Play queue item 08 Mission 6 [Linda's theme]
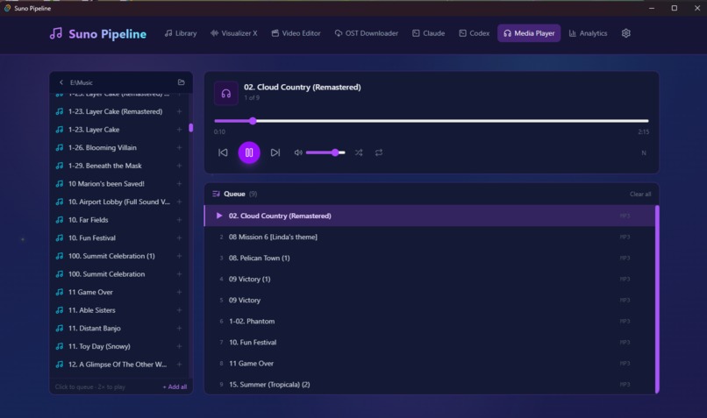 pos(429,237)
